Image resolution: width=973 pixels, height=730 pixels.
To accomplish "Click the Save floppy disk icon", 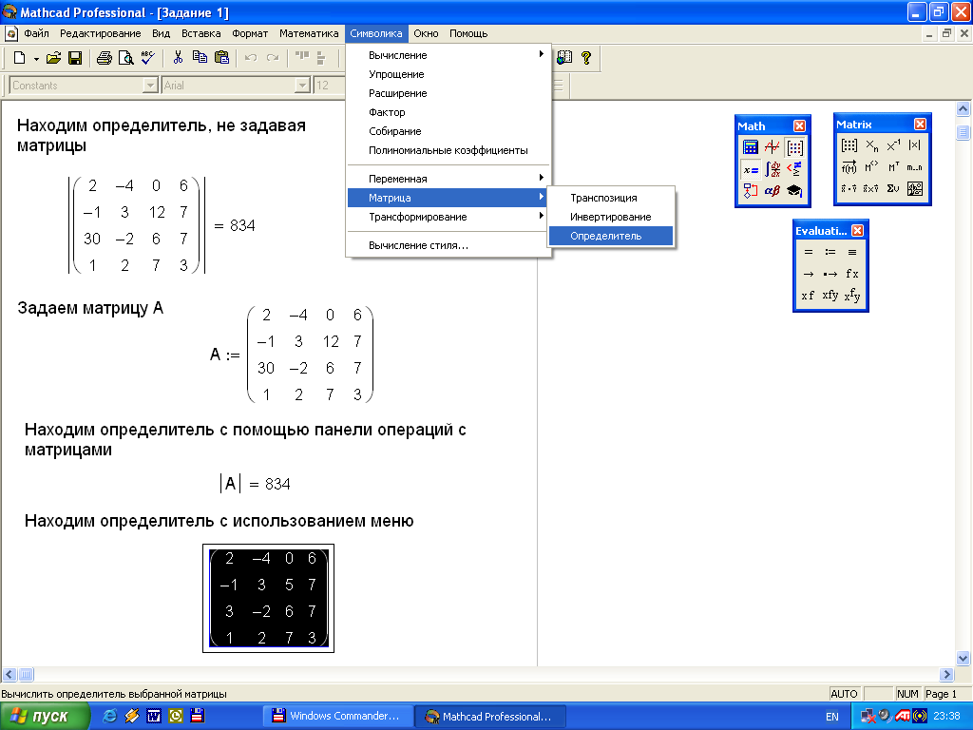I will (75, 58).
